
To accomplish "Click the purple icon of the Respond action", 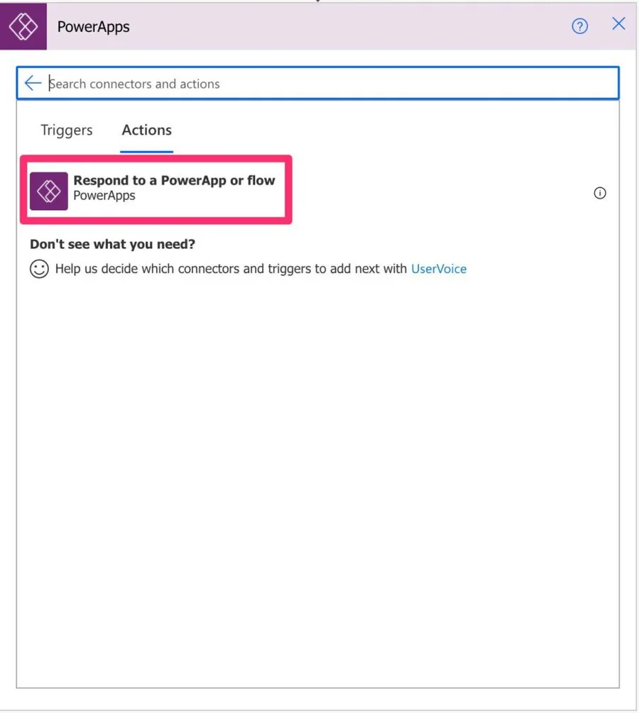I will (x=49, y=191).
